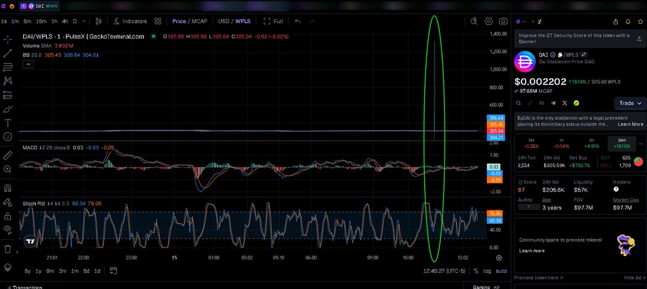Select the 5m timeframe
647x289 pixels.
27,21
